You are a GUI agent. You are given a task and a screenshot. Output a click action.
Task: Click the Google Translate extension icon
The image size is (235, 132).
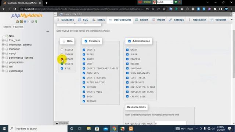[171, 9]
